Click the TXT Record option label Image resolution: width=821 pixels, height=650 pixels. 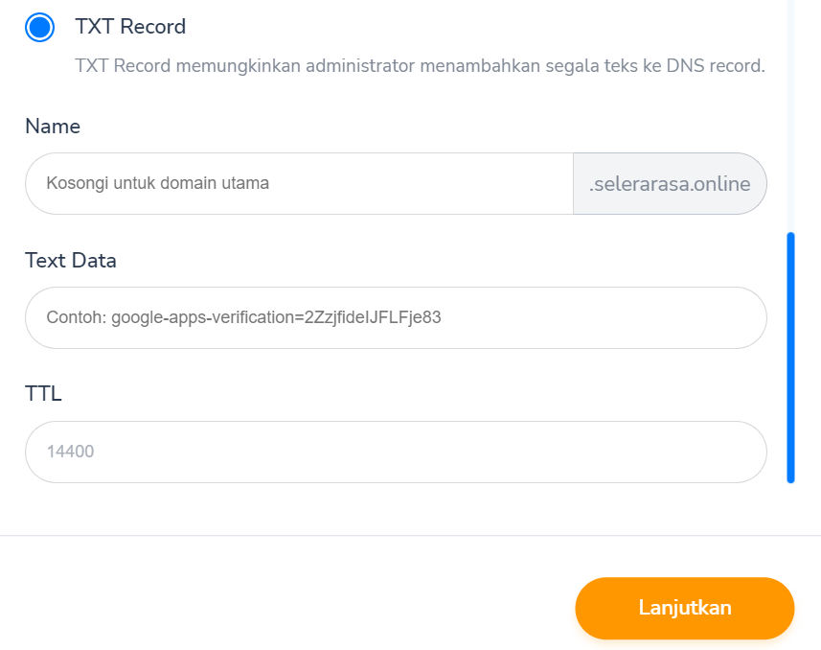(130, 27)
